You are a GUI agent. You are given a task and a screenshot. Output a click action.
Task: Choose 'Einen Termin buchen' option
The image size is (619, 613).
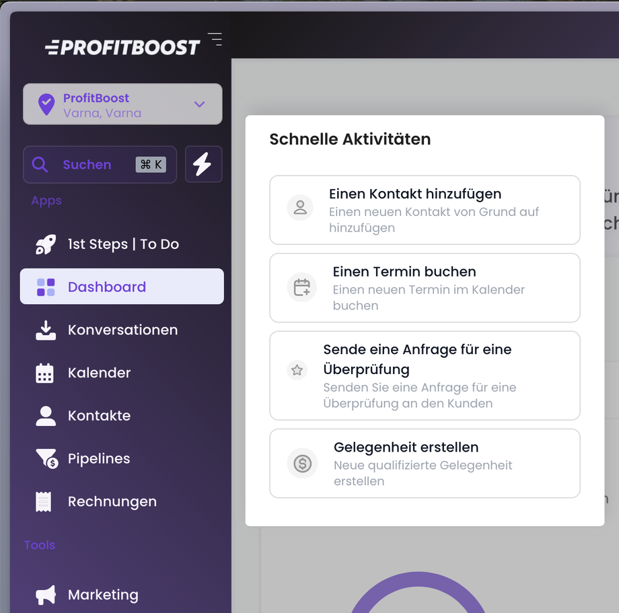pyautogui.click(x=425, y=288)
